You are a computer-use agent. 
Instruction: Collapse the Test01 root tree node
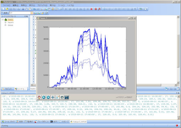click(x=2, y=20)
